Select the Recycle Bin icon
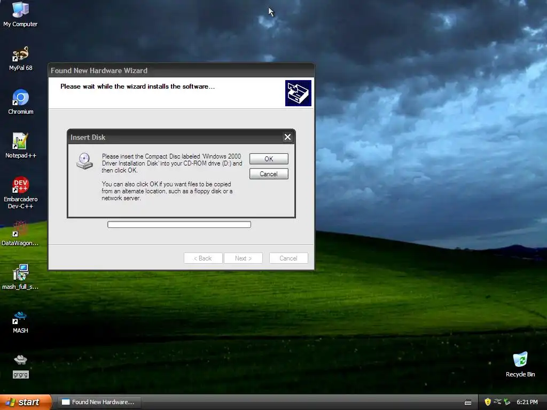The height and width of the screenshot is (410, 547). click(520, 364)
